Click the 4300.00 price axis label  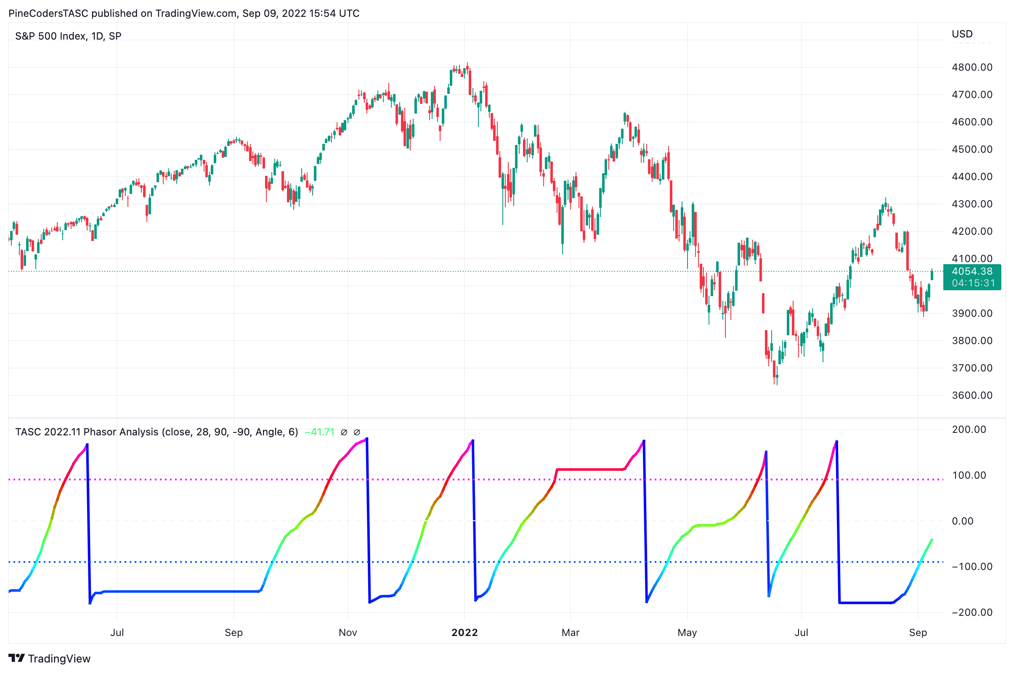pos(972,204)
